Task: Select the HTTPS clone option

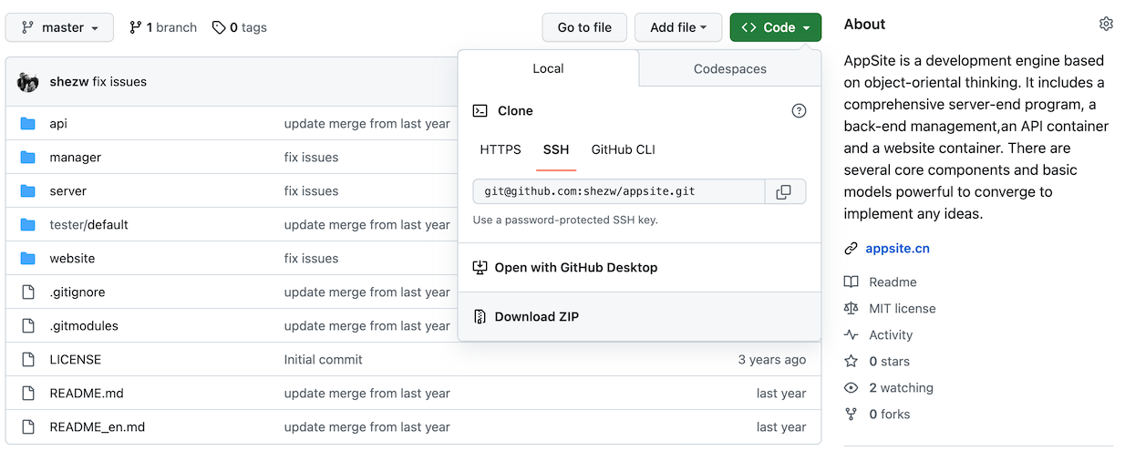Action: pos(501,149)
